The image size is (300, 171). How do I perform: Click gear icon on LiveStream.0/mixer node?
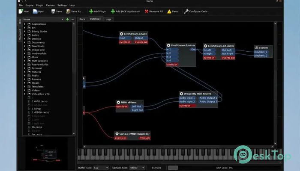coord(168,45)
